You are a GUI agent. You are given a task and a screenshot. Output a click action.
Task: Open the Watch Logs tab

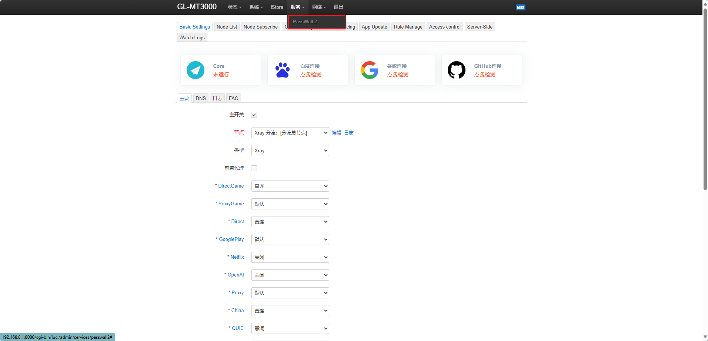click(191, 37)
